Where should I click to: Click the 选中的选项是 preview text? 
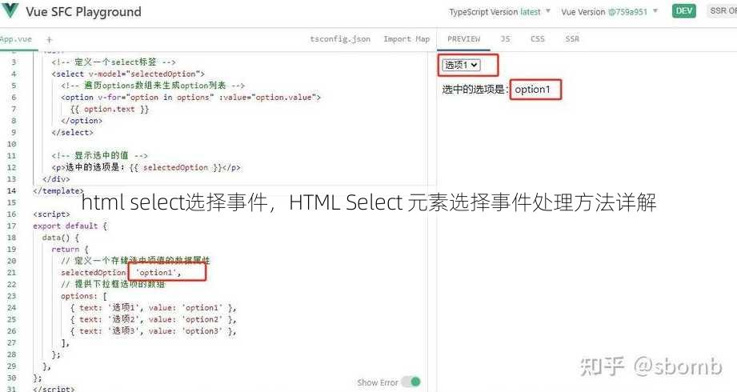pyautogui.click(x=475, y=90)
